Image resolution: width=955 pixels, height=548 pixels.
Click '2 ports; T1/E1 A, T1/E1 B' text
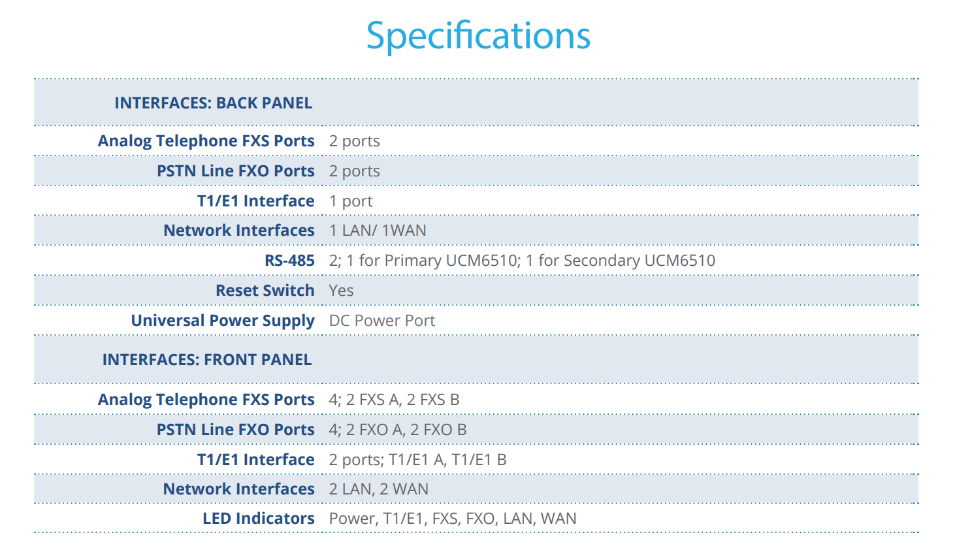(418, 460)
